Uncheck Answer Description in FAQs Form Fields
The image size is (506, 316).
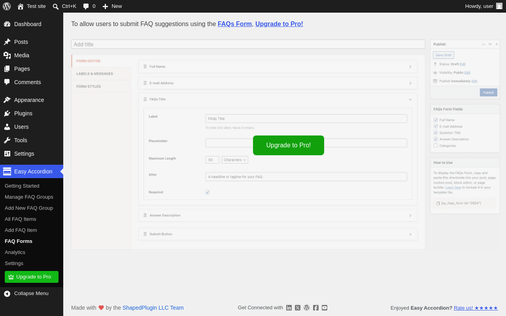pyautogui.click(x=436, y=139)
